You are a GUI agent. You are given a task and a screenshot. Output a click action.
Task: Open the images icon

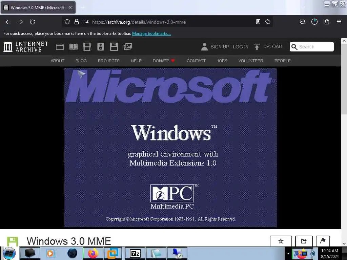pyautogui.click(x=128, y=47)
